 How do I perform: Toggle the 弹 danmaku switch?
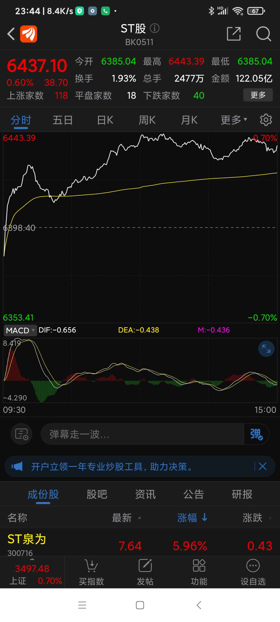pyautogui.click(x=256, y=434)
